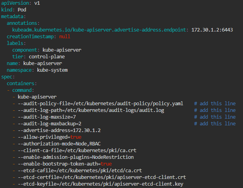
Task: Click the comment beside audit-log-maxsize
Action: click(215, 117)
